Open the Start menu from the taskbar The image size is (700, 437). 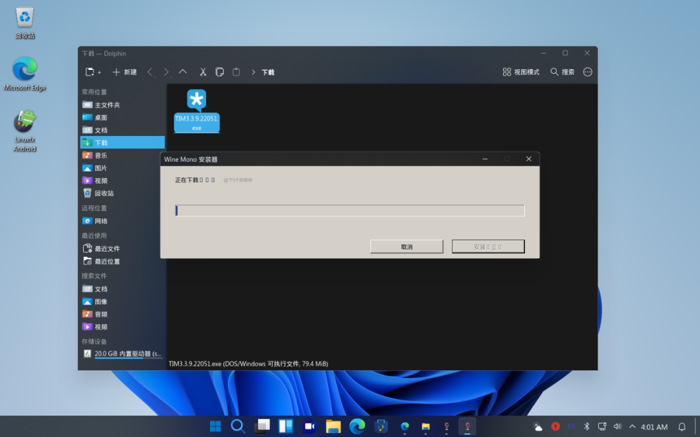[x=215, y=427]
